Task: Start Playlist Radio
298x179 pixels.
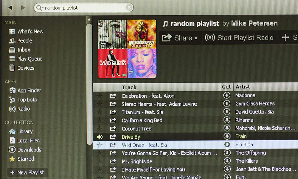Action: pos(239,38)
